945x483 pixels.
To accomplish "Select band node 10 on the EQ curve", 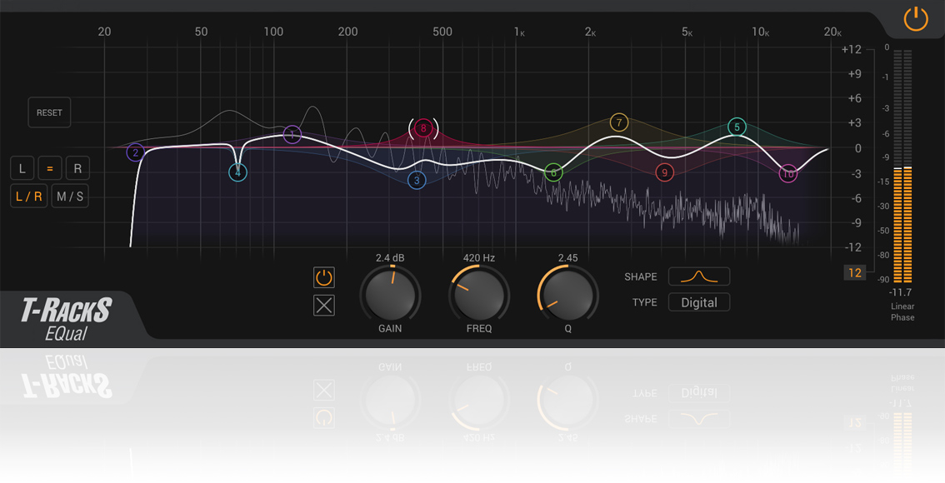I will click(788, 174).
